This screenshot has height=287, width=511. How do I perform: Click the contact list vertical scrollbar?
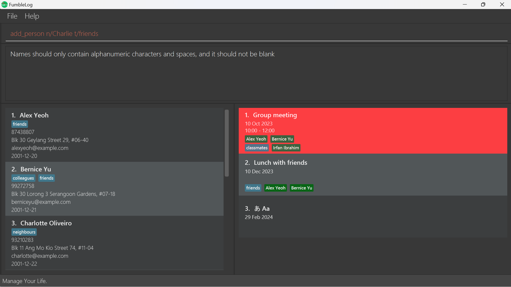coord(227,143)
